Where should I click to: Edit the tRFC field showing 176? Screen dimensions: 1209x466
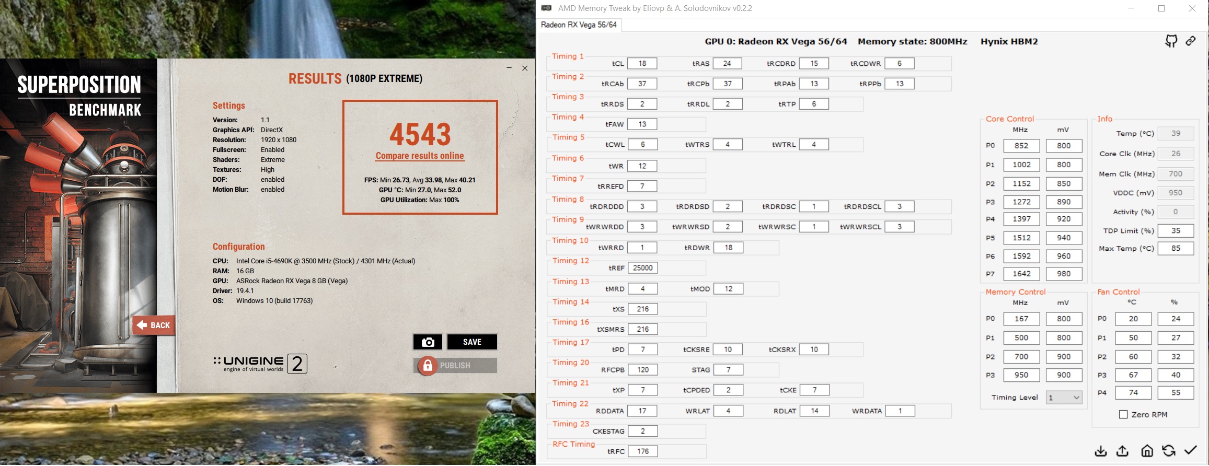click(642, 451)
